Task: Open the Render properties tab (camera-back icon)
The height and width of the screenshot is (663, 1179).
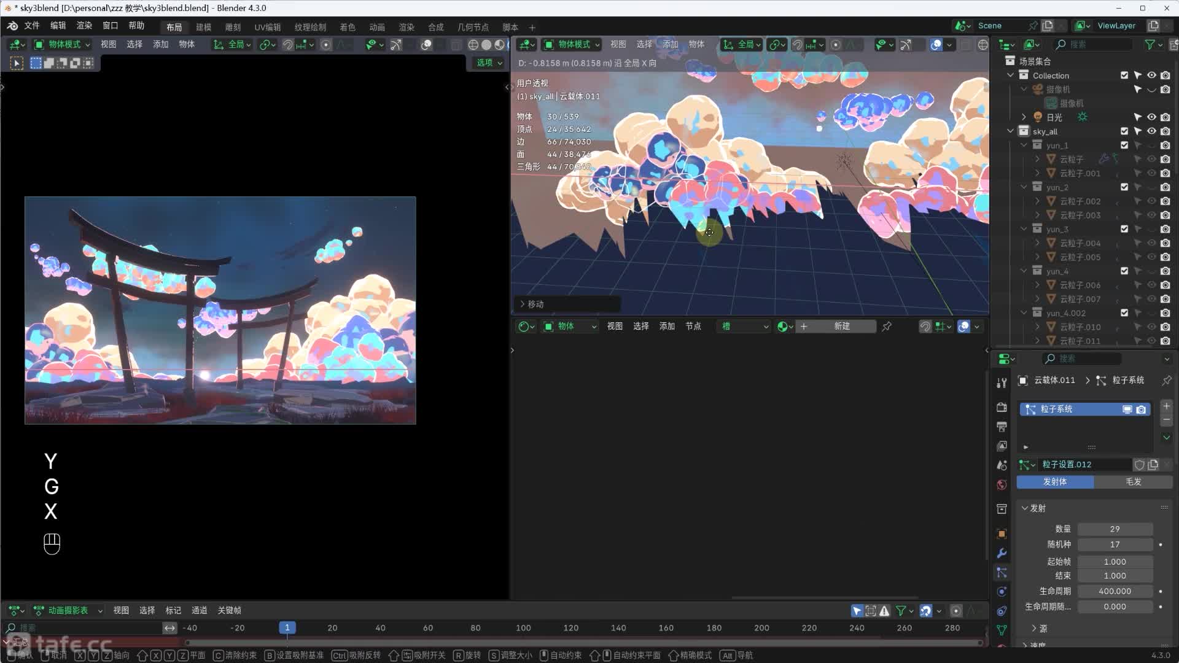Action: click(1002, 407)
